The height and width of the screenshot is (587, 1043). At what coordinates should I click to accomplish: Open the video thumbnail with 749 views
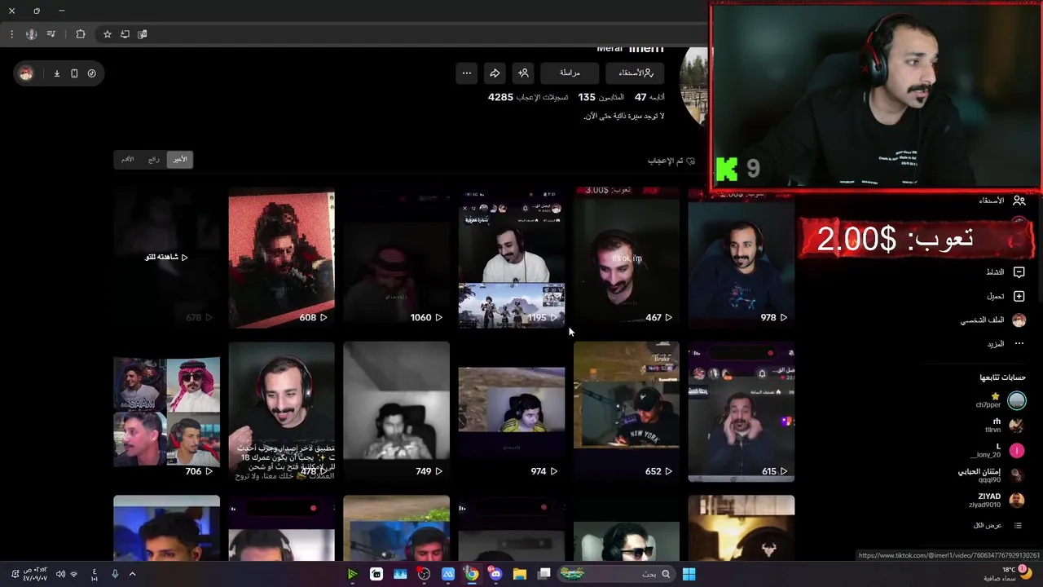[396, 412]
